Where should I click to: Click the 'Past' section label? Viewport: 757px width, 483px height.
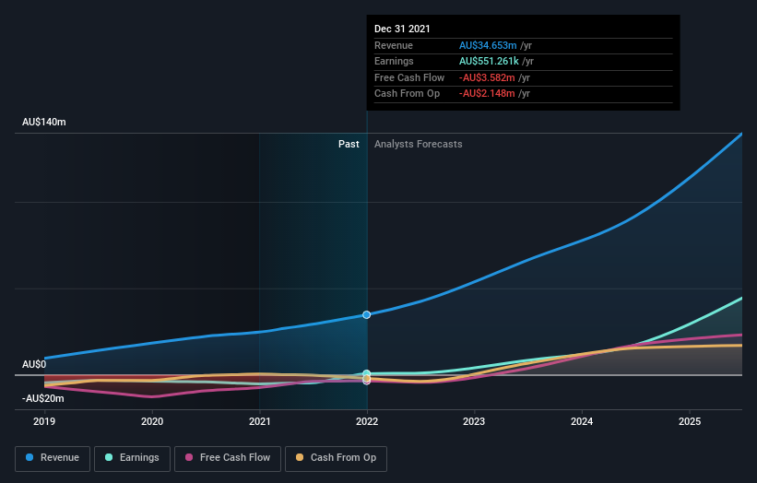tap(349, 144)
